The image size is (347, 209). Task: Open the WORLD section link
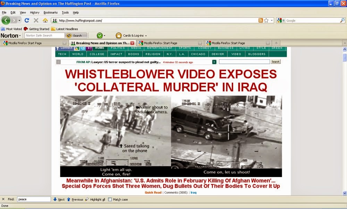pos(78,54)
